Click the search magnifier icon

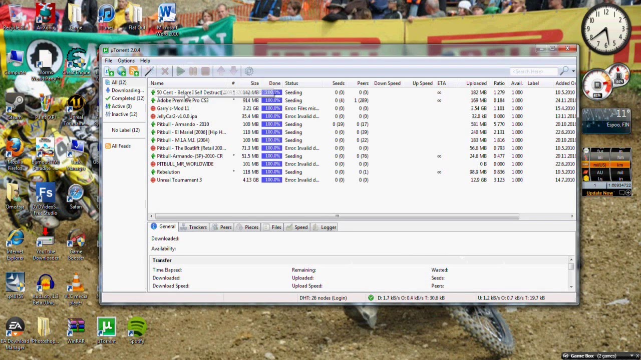[564, 71]
